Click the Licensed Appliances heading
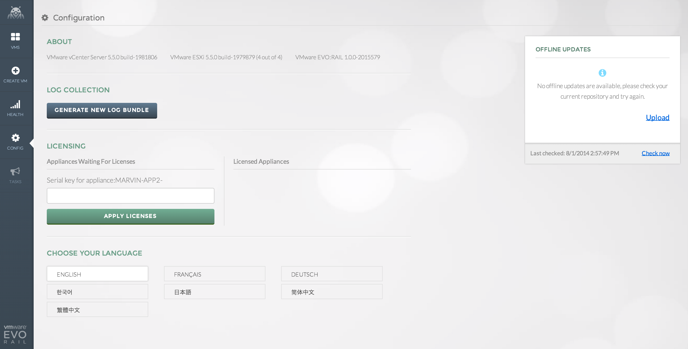 (x=261, y=162)
